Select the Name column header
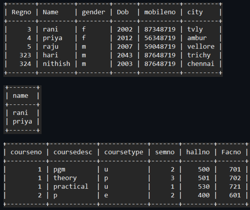This screenshot has height=210, width=250. pyautogui.click(x=50, y=12)
